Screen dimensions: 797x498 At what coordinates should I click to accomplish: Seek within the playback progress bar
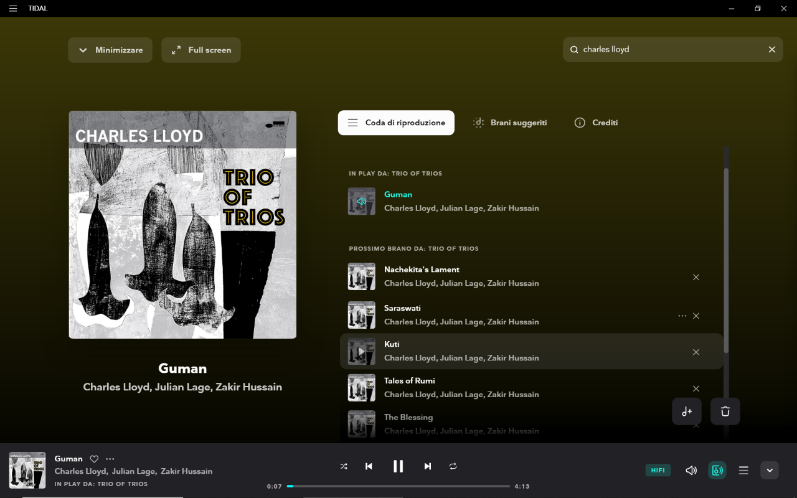click(x=398, y=486)
